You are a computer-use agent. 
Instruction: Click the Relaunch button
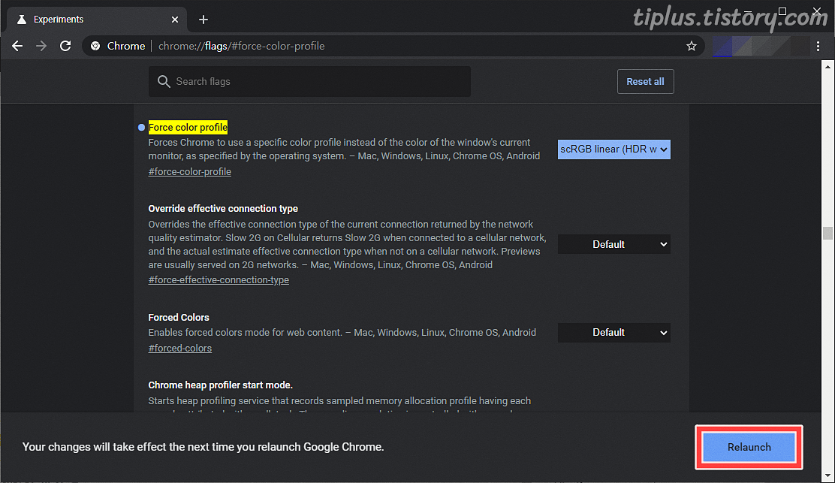click(749, 448)
